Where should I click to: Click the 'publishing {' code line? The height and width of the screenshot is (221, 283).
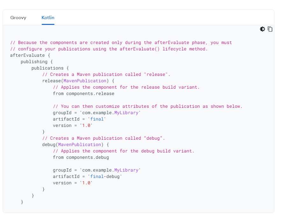tap(37, 62)
